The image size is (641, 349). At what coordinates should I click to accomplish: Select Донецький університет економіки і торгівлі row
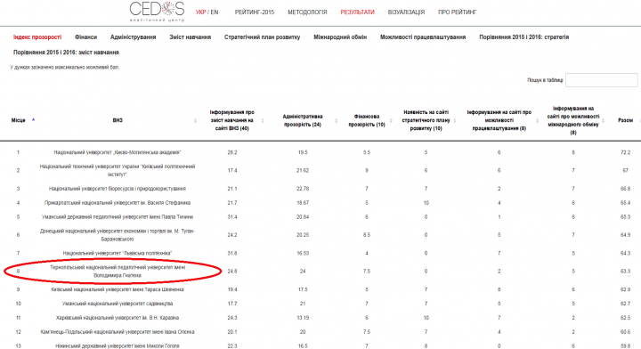[118, 235]
